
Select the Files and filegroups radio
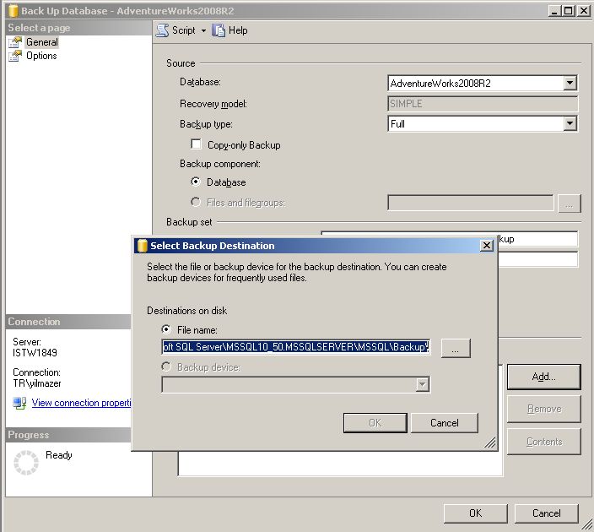pos(196,202)
